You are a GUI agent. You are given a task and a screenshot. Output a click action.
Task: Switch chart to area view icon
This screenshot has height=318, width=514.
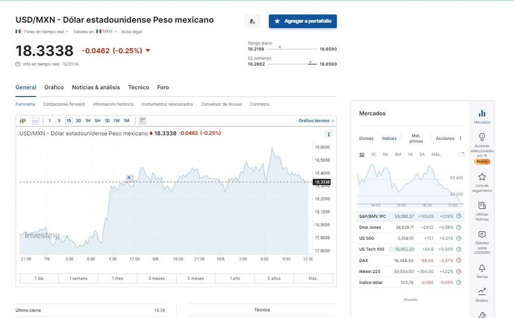(x=35, y=121)
